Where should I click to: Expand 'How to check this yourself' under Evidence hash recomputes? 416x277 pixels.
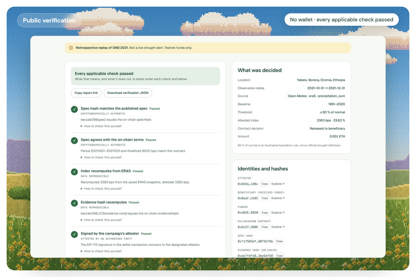click(101, 220)
